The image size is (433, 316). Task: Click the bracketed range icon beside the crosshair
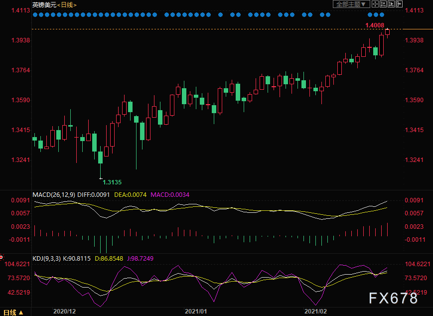point(383,4)
